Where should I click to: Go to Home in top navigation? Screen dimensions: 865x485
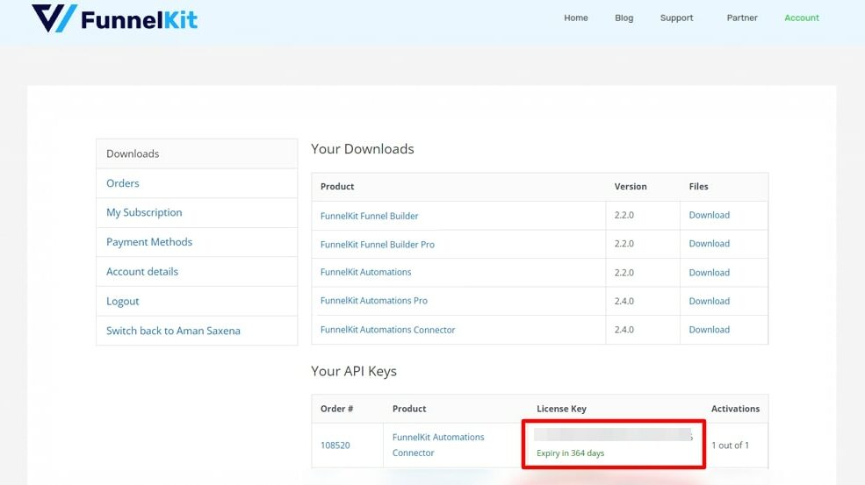(x=576, y=18)
